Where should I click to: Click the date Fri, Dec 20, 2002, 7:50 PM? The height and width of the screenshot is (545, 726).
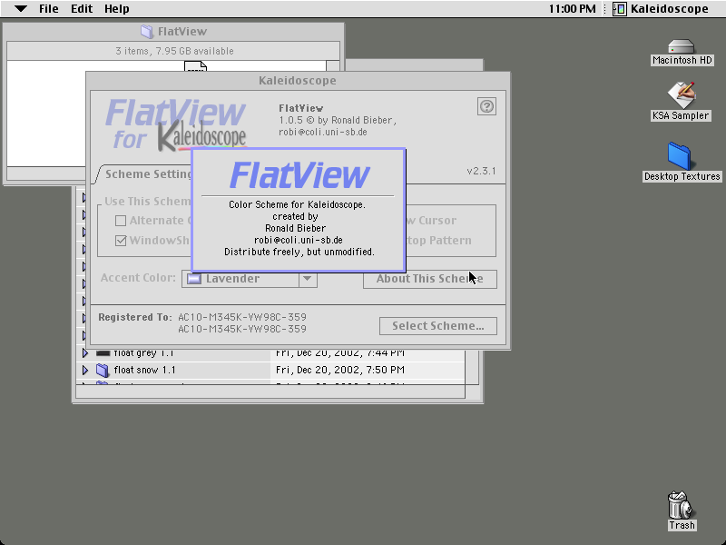pos(340,370)
